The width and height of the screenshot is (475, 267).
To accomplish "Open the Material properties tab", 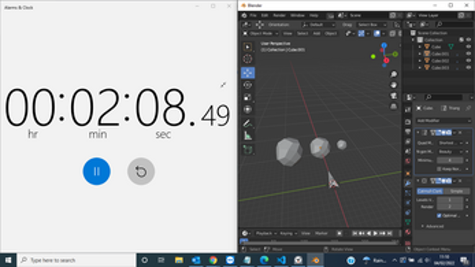I will pyautogui.click(x=408, y=232).
